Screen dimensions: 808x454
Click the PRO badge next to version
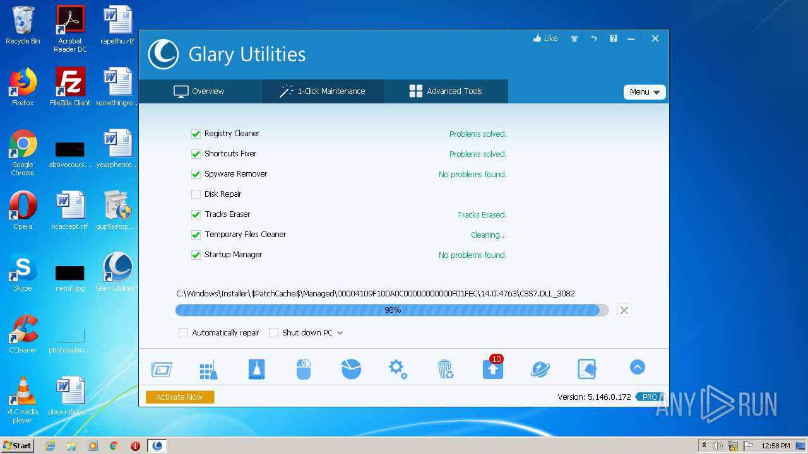pyautogui.click(x=650, y=397)
